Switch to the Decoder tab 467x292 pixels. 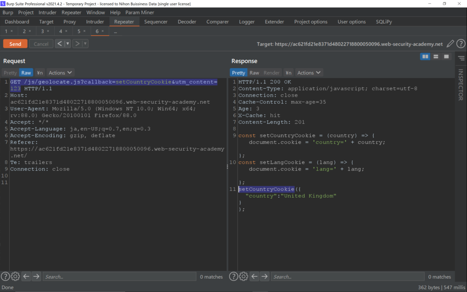point(187,22)
